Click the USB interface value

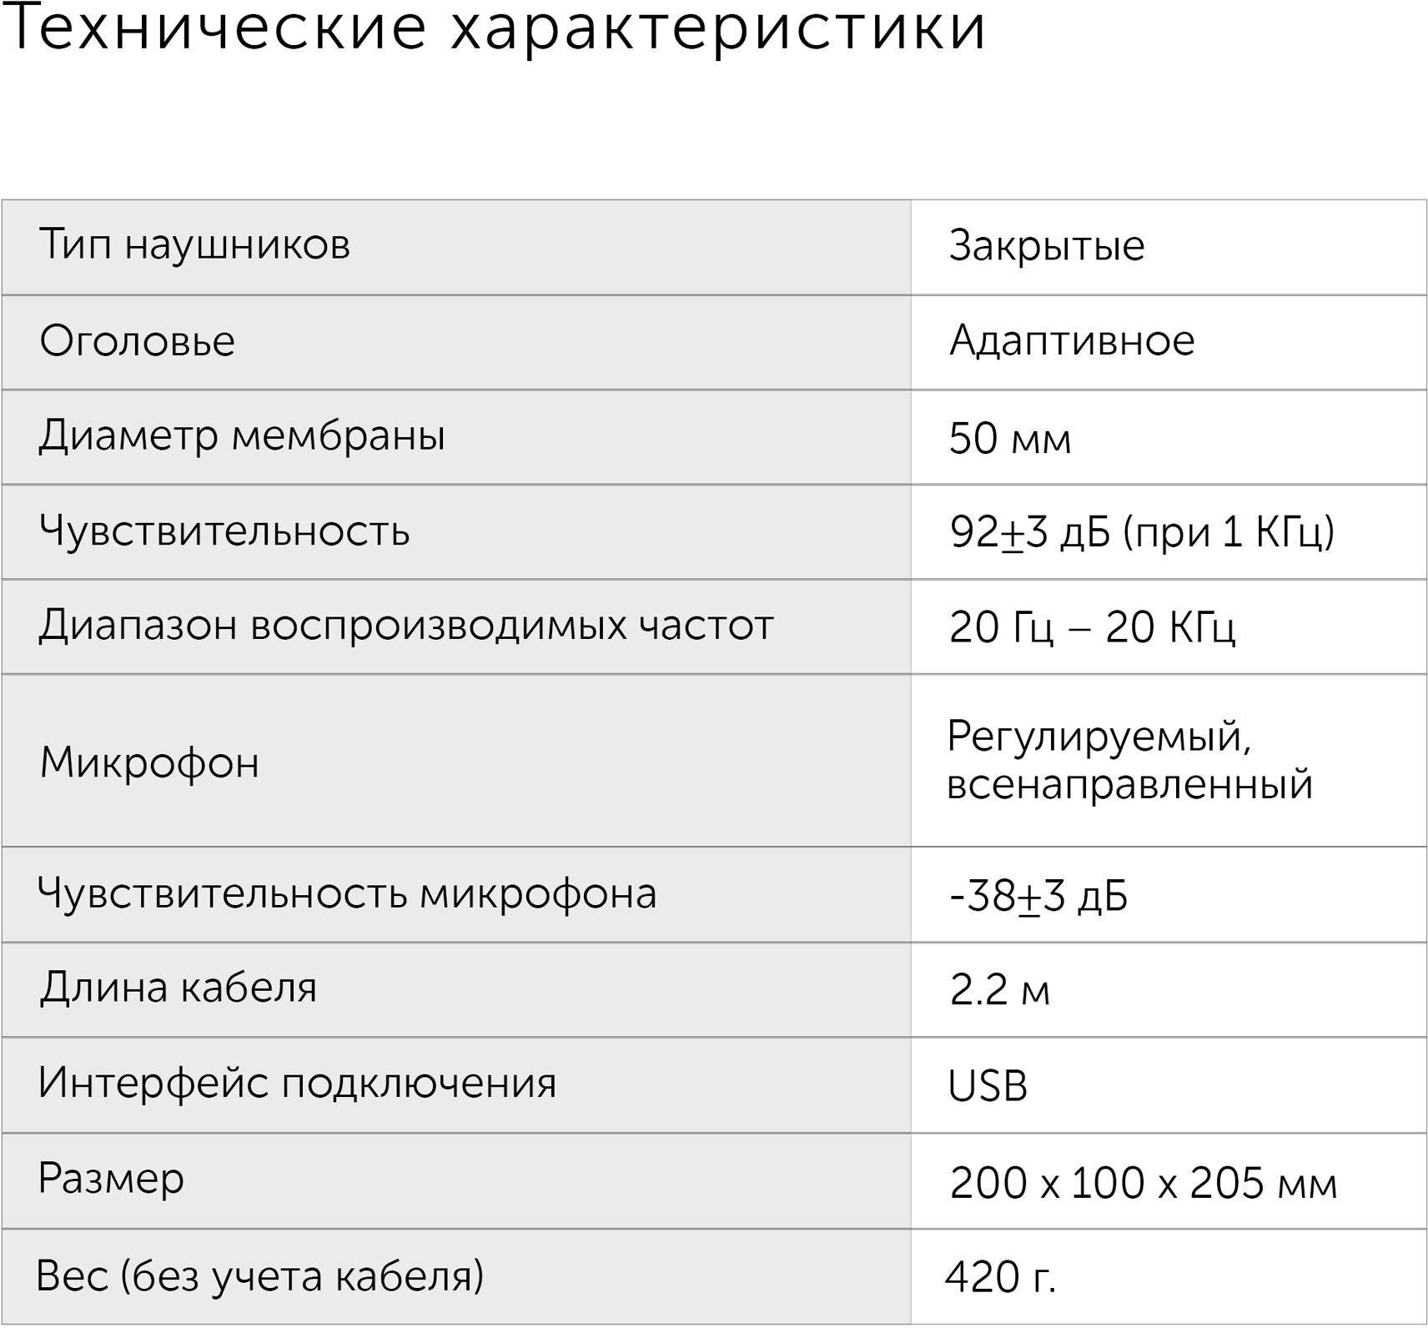pos(988,1085)
